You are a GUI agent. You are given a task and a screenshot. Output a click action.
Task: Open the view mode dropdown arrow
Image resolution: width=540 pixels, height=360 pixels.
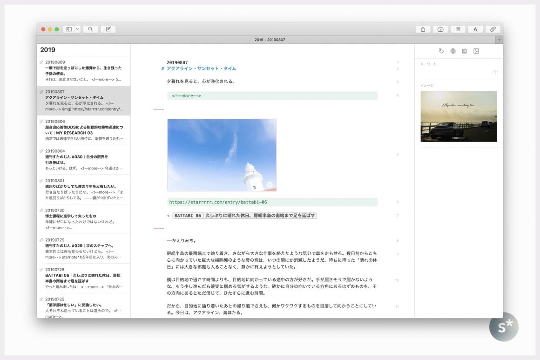tap(77, 29)
